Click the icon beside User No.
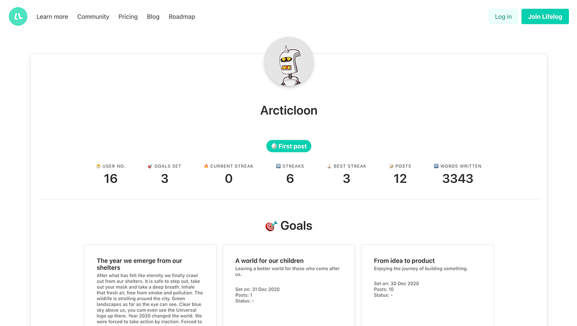The width and height of the screenshot is (577, 326). (99, 166)
